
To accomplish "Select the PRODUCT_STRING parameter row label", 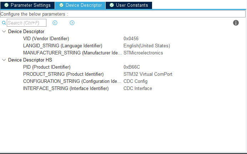I will 63,74.
